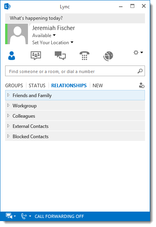
Task: Open the Set Your Location dropdown
Action: [x=53, y=43]
